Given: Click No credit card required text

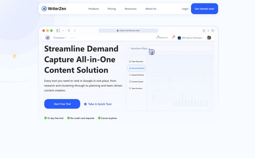Looking at the screenshot, I should coord(82,118).
